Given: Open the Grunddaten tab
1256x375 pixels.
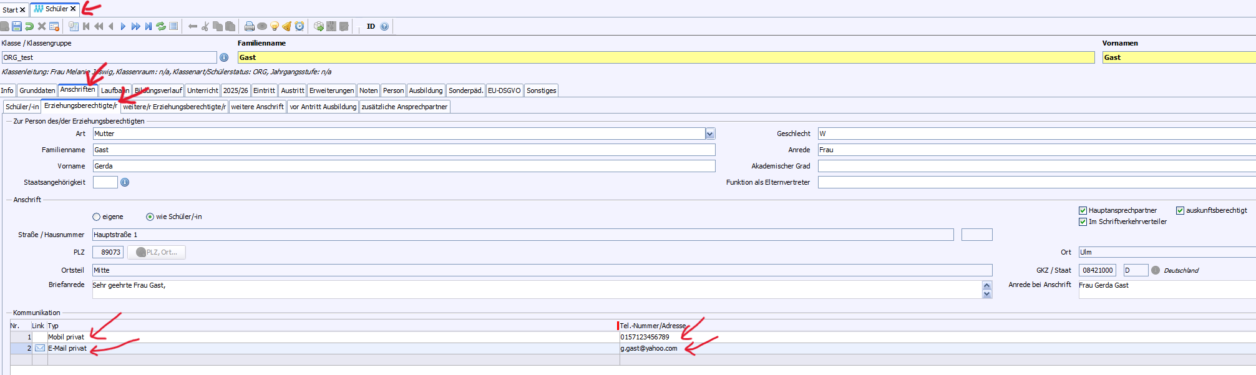Looking at the screenshot, I should 37,90.
